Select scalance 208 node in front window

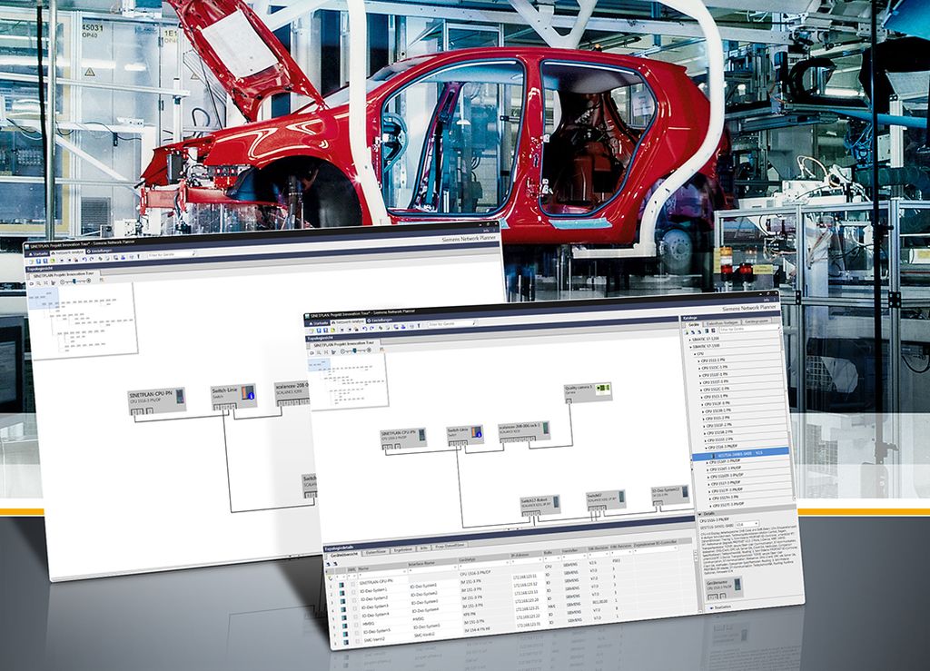524,429
